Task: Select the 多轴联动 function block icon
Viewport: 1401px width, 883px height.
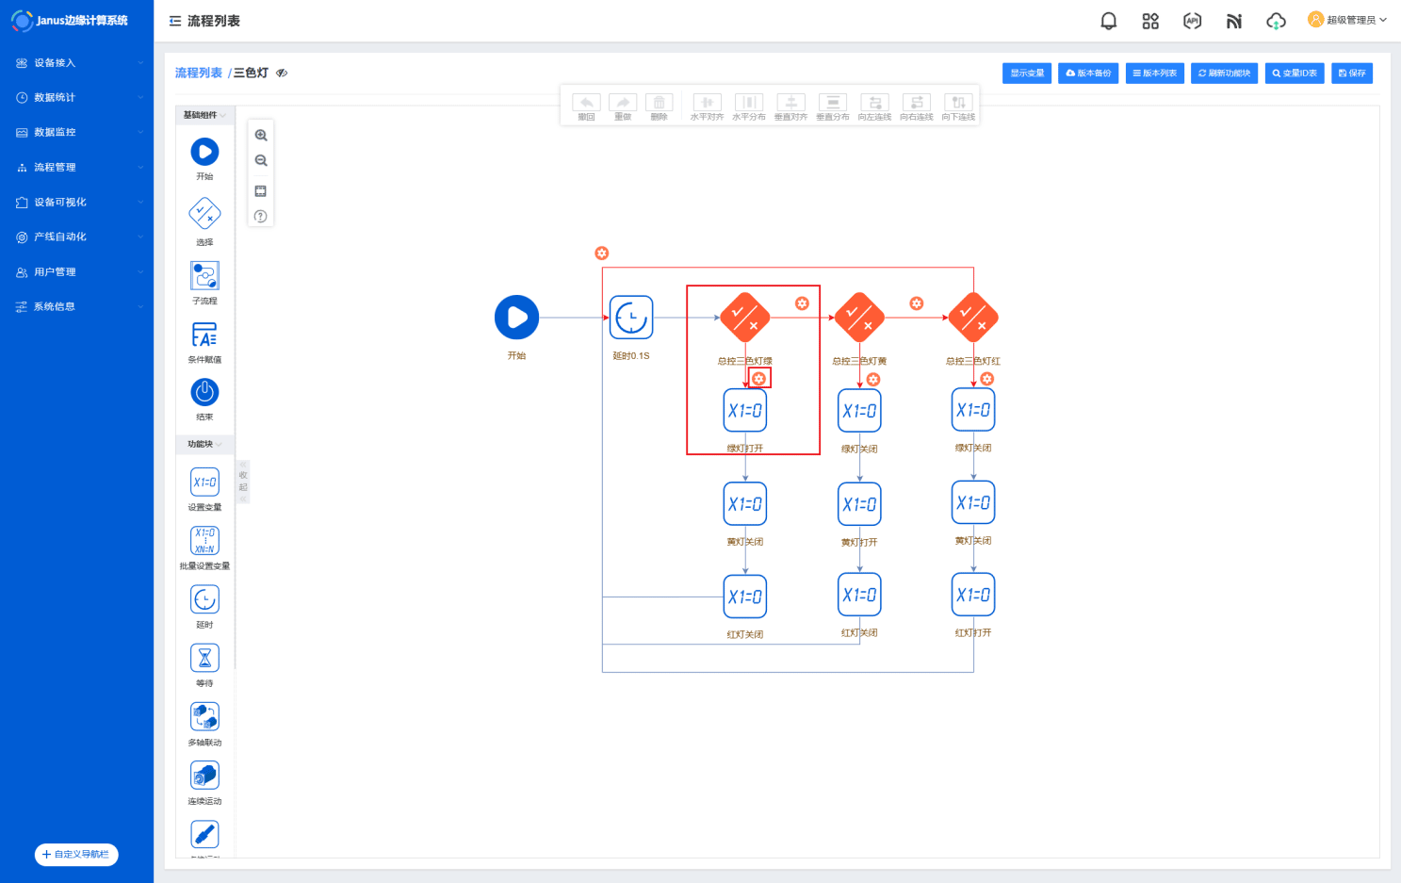Action: tap(204, 717)
